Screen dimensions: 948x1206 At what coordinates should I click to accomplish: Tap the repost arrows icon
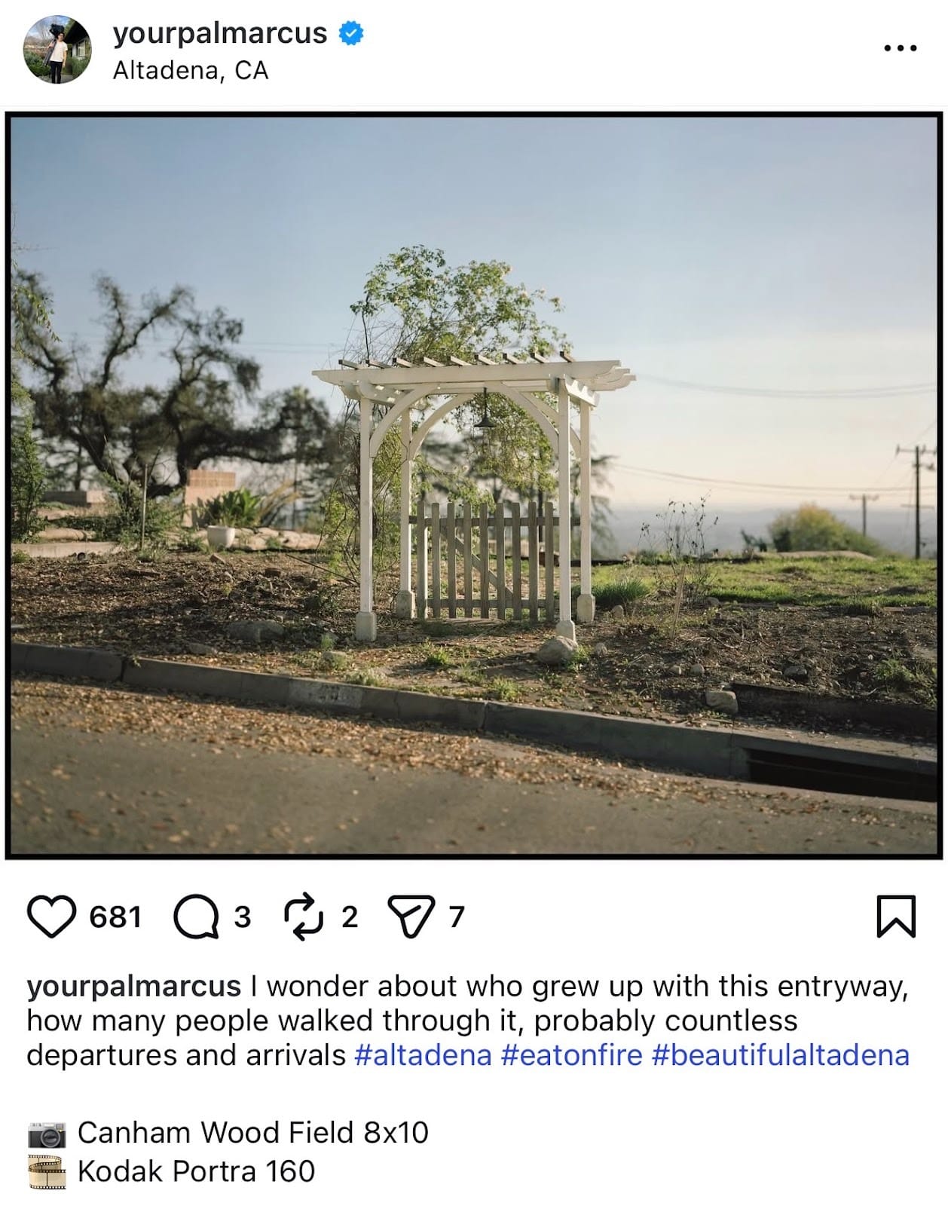coord(302,917)
